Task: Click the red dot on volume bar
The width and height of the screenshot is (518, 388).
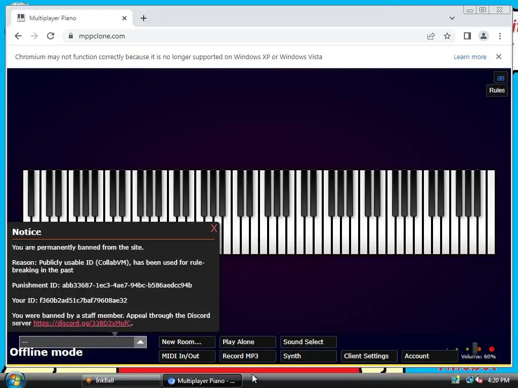Action: [492, 349]
